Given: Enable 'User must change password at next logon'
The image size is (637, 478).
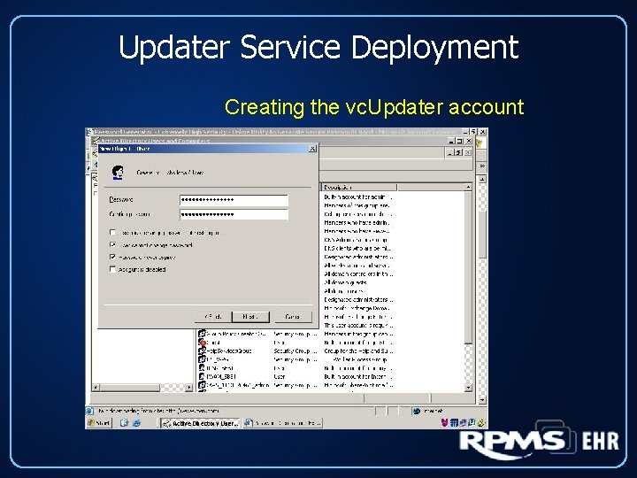Looking at the screenshot, I should (112, 233).
